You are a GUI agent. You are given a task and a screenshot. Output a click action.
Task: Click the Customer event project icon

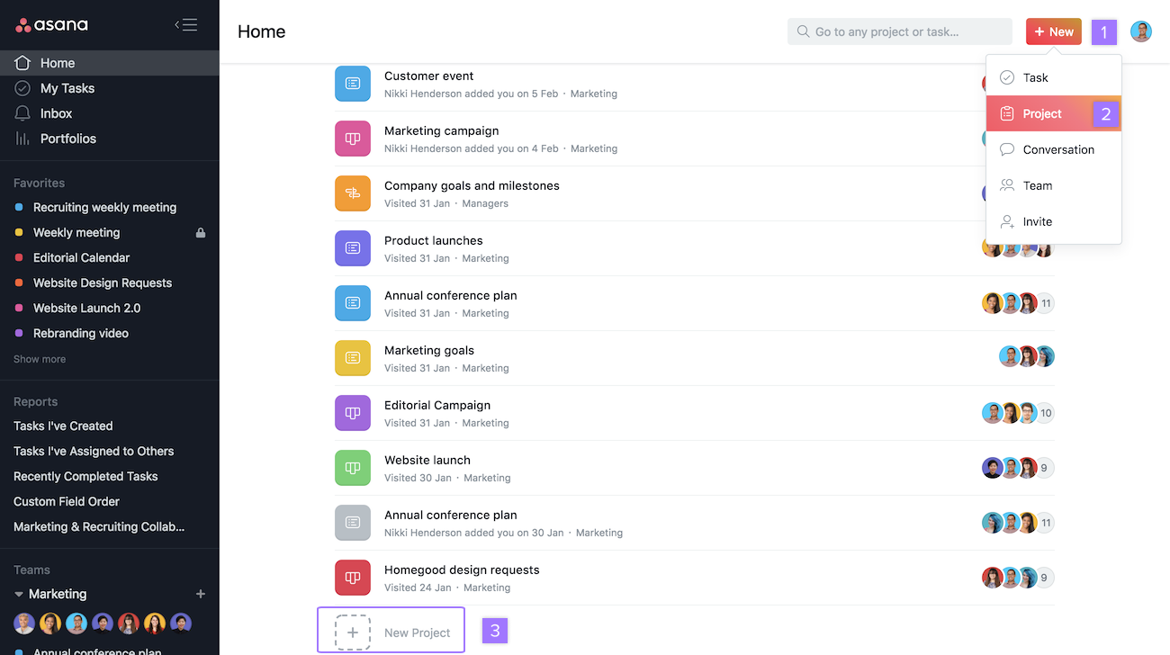[x=352, y=83]
